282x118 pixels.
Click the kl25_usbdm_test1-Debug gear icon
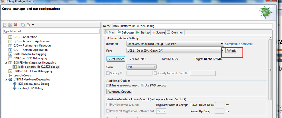(x=15, y=84)
